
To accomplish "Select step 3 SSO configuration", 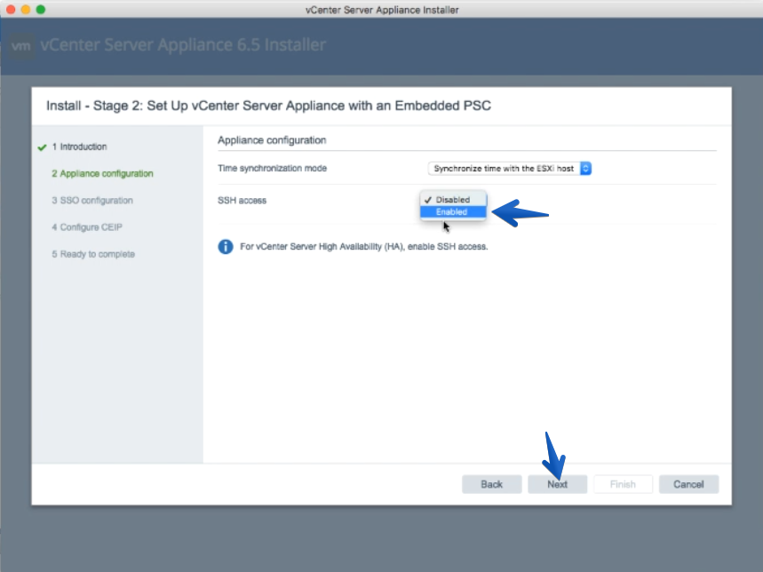I will coord(92,201).
